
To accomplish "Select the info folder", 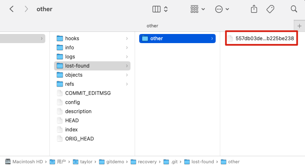I will pos(92,48).
